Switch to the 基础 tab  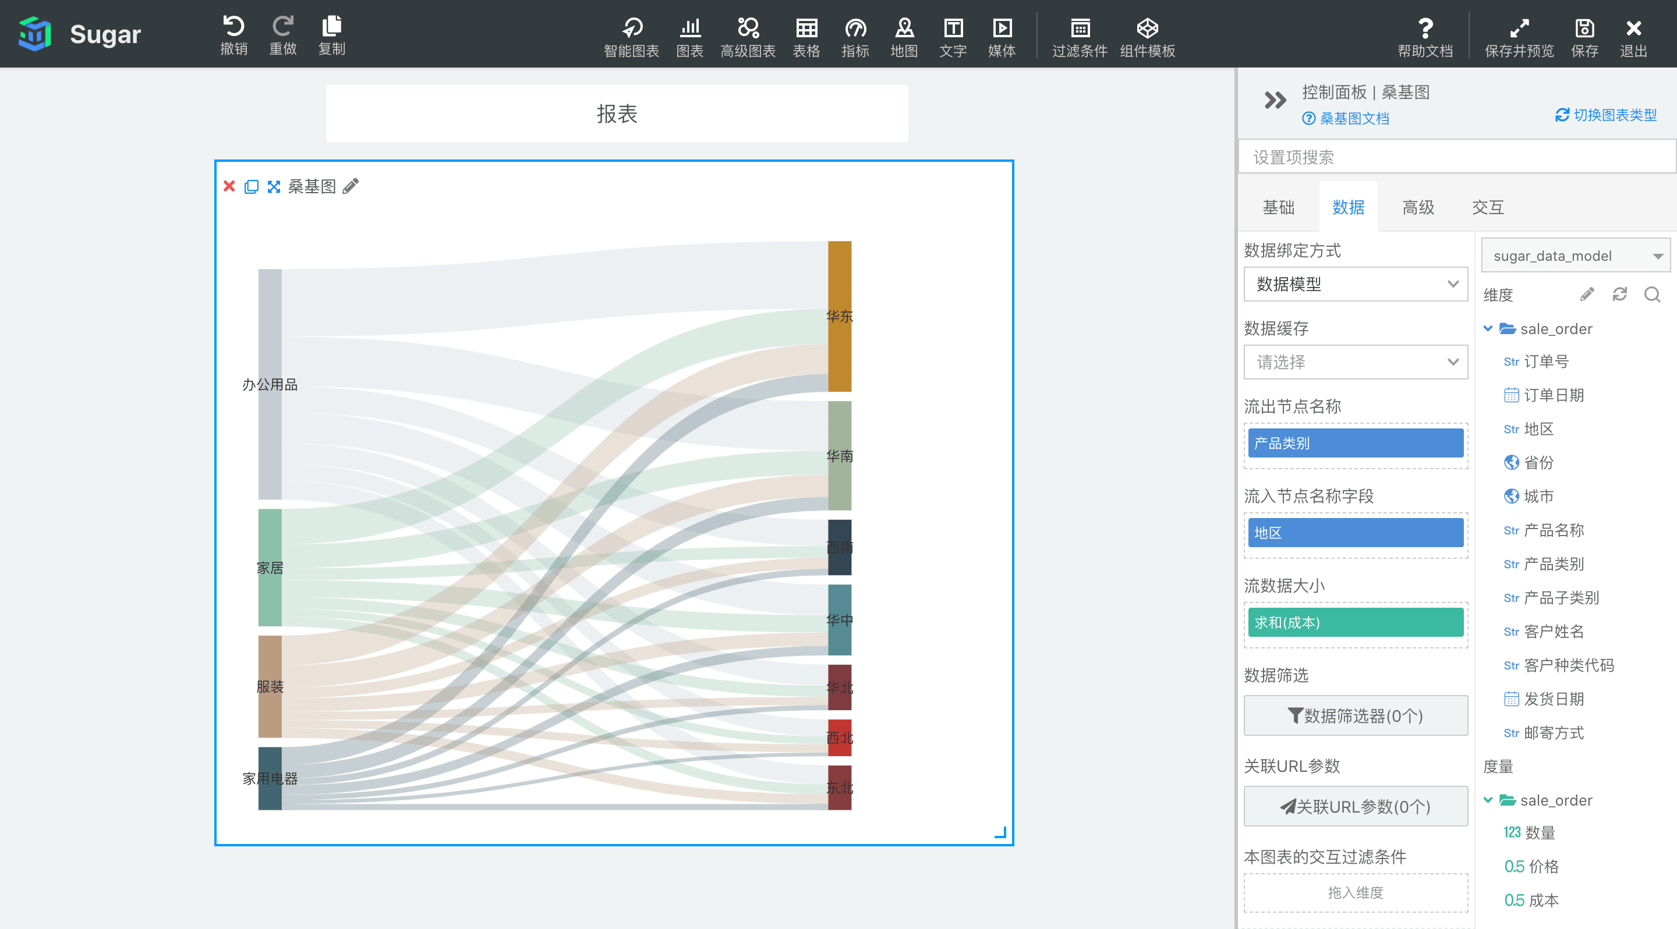pos(1278,208)
